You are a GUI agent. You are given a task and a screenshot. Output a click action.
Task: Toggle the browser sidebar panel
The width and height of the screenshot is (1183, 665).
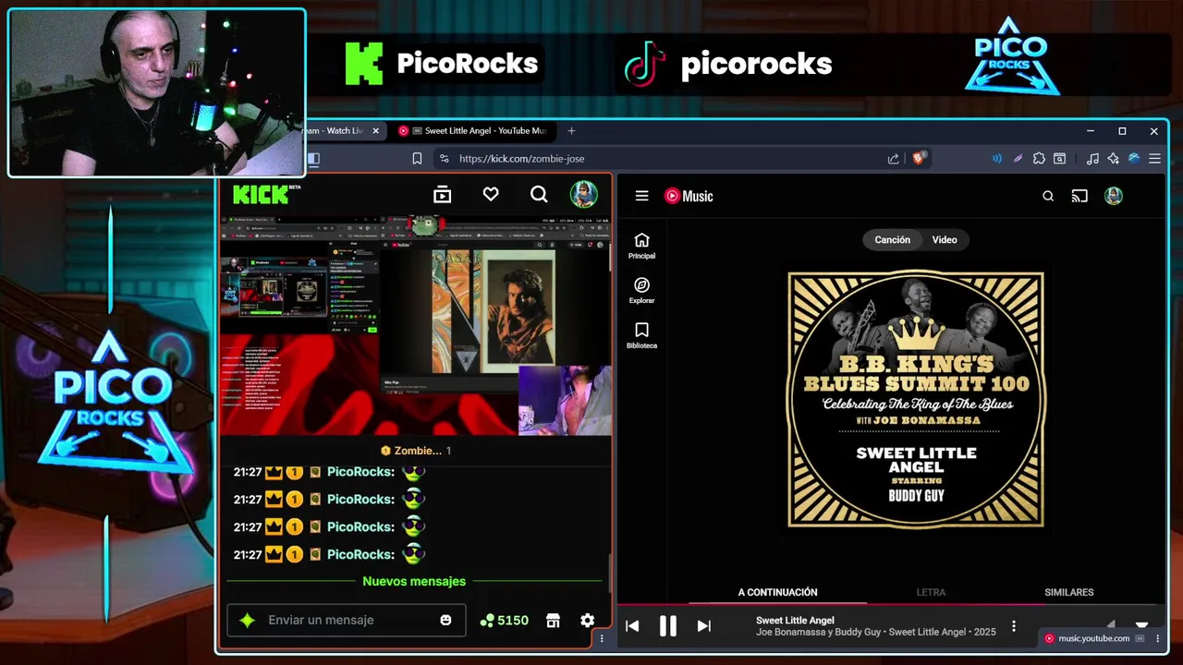click(313, 159)
